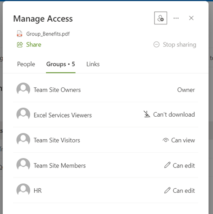Select the Groups tab
Image resolution: width=213 pixels, height=214 pixels.
[61, 64]
